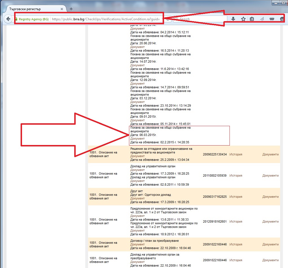Click the paper plane send icon
Image resolution: width=288 pixels, height=268 pixels.
pos(262,19)
